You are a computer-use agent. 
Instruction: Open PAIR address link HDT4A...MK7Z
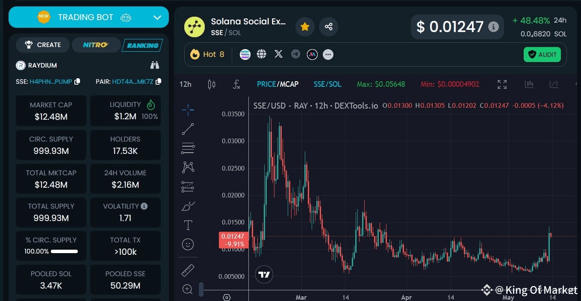click(133, 81)
